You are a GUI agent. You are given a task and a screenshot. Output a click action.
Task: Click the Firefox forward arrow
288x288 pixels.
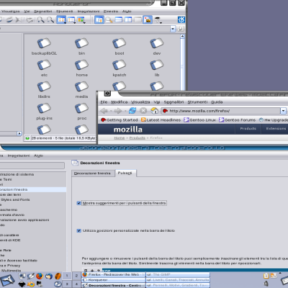coord(118,111)
